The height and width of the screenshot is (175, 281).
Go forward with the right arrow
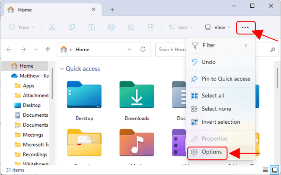click(x=23, y=50)
